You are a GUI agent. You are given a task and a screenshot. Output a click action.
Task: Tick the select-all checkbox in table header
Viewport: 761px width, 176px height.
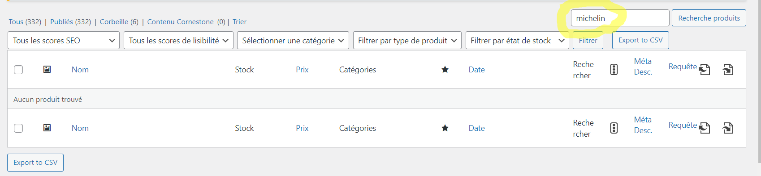18,70
